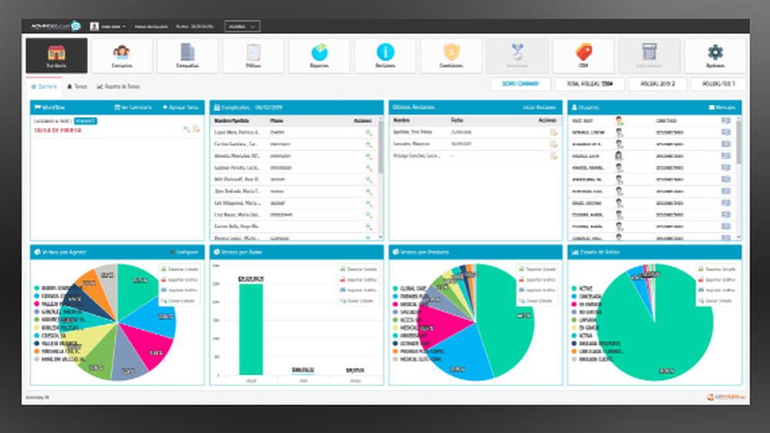Image resolution: width=770 pixels, height=433 pixels.
Task: Click the Nombre/Apellido column header
Action: [232, 120]
